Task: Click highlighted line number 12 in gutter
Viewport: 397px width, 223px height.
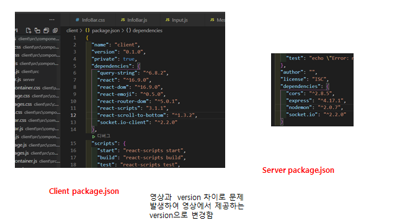Action: tap(73, 115)
